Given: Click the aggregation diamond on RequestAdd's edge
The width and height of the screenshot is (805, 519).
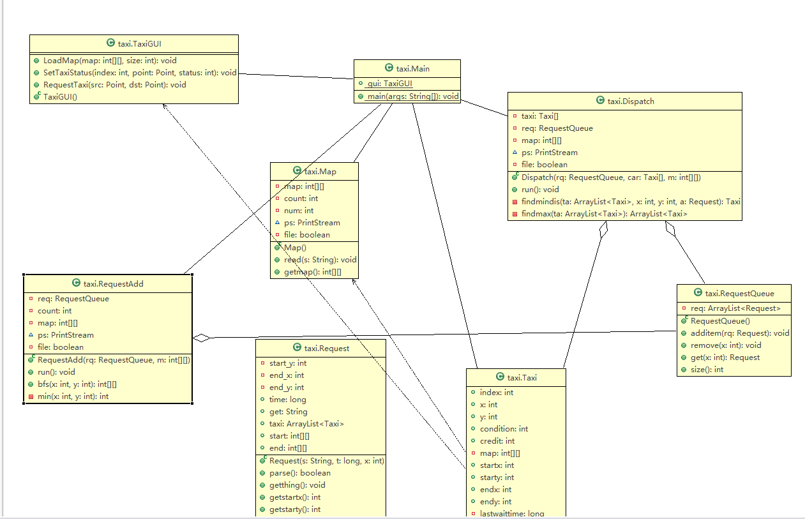Looking at the screenshot, I should click(202, 338).
